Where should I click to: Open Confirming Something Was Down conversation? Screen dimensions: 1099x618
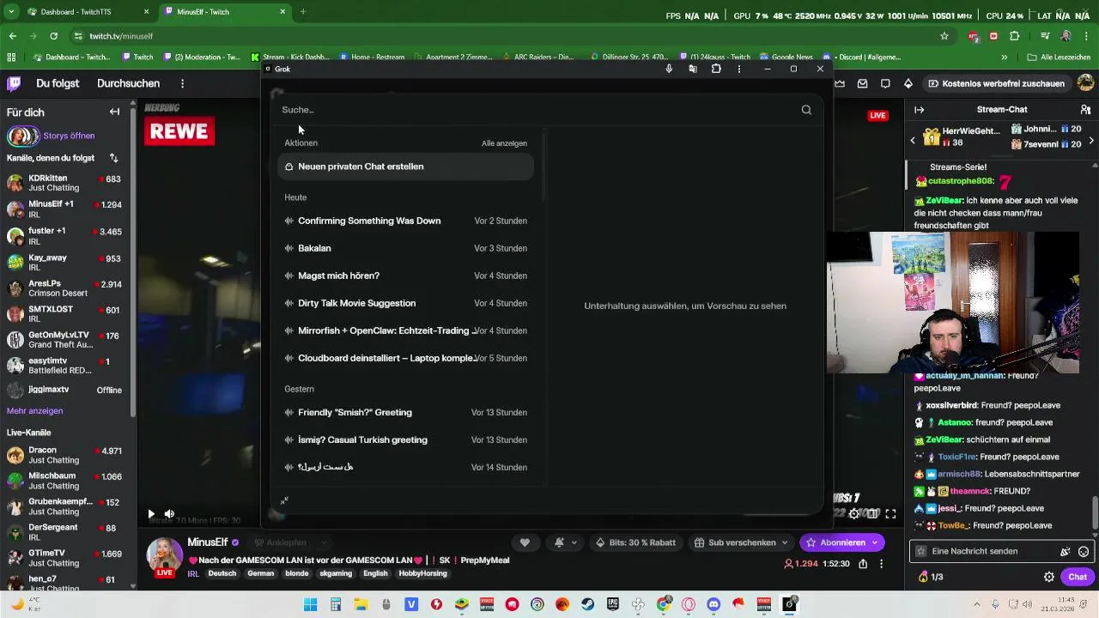click(x=405, y=221)
